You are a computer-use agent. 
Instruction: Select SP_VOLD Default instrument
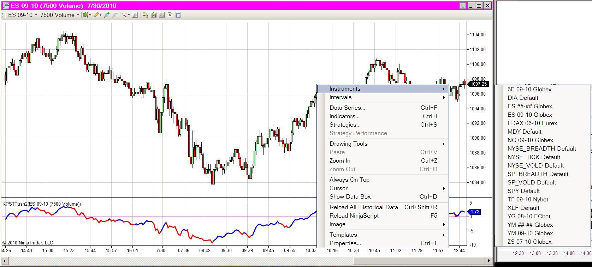tap(543, 183)
